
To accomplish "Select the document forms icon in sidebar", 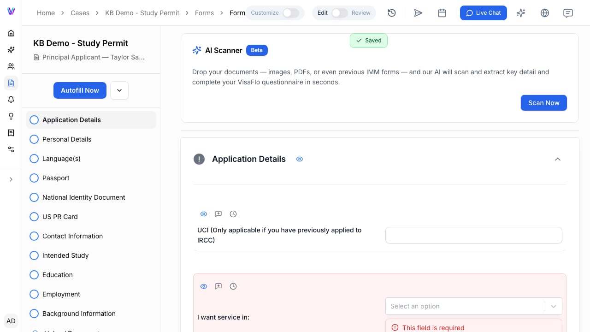I will (x=11, y=83).
